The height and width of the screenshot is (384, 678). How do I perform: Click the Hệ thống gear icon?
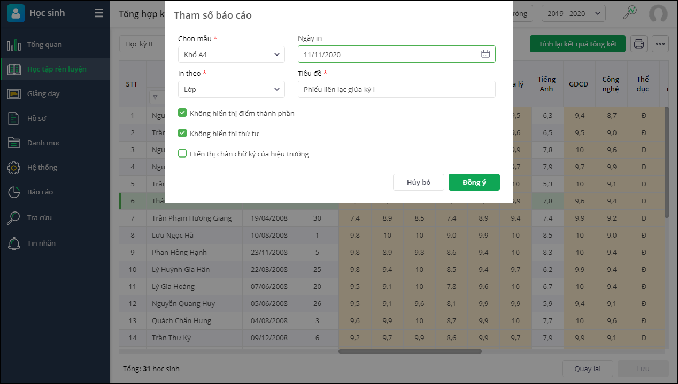(14, 167)
